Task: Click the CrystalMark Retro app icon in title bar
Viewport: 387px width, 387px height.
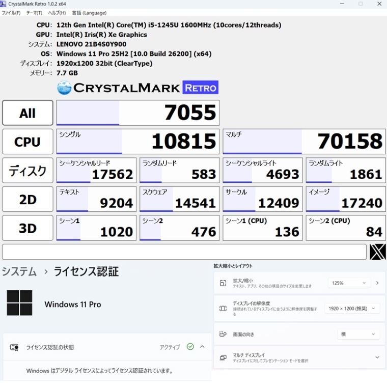Action: [3, 4]
